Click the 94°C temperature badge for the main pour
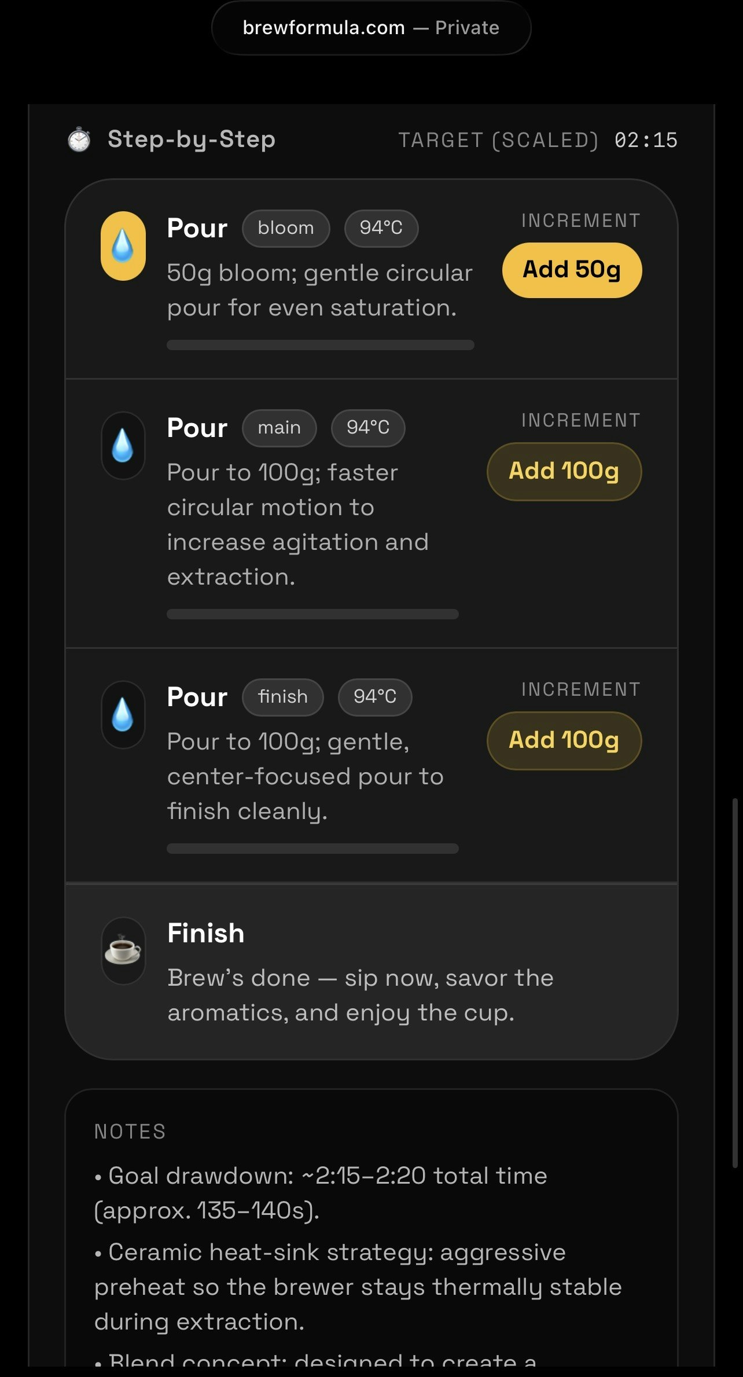This screenshot has height=1377, width=743. (367, 428)
